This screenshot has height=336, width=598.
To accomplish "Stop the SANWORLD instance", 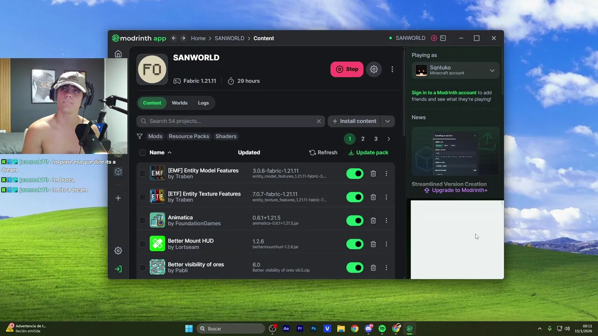I will (347, 69).
